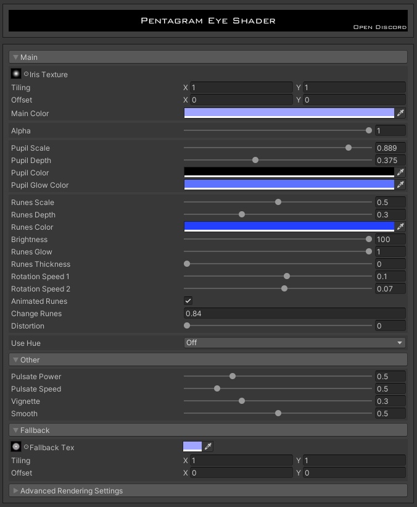Click the Main Color eyedropper icon
Screen dimensions: 417x507
(x=400, y=113)
